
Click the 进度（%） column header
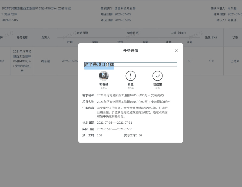tap(211, 38)
